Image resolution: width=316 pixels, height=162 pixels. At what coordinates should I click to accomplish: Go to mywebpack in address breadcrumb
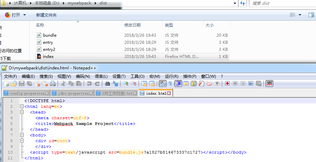79,3
